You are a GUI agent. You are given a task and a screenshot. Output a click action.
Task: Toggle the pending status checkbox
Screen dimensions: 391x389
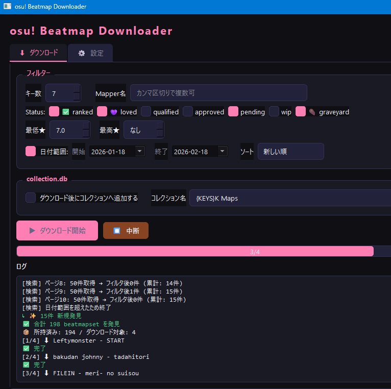coord(233,111)
